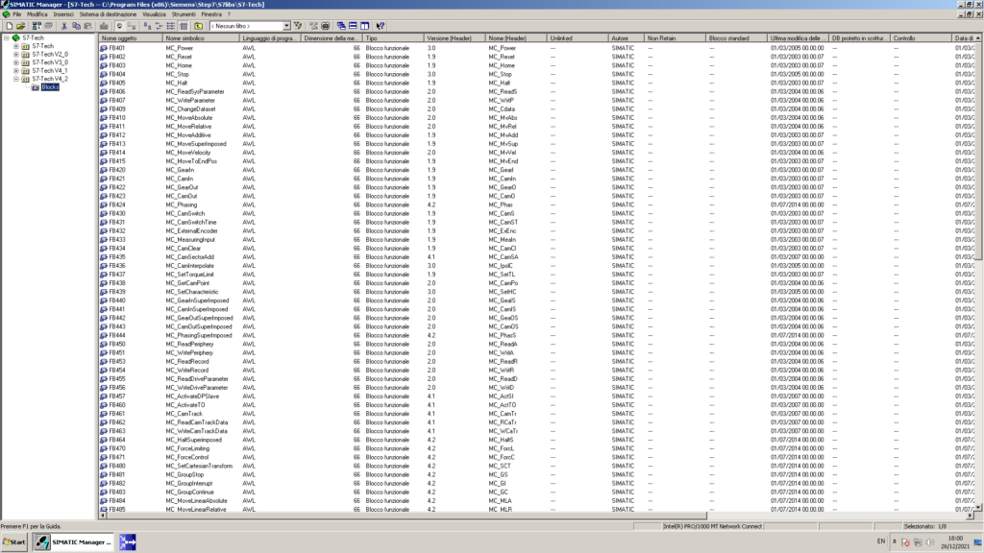Image resolution: width=984 pixels, height=553 pixels.
Task: Toggle the Online view toolbar icon
Action: (x=119, y=26)
